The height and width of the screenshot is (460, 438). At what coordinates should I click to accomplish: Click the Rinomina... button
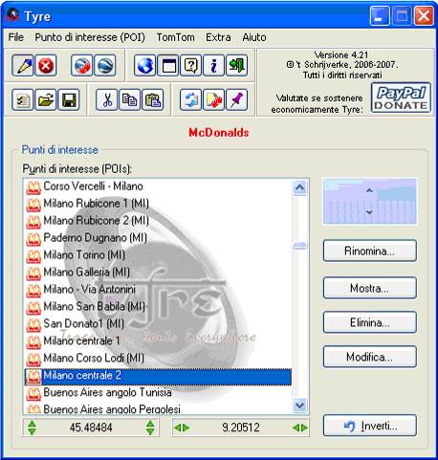click(x=369, y=251)
